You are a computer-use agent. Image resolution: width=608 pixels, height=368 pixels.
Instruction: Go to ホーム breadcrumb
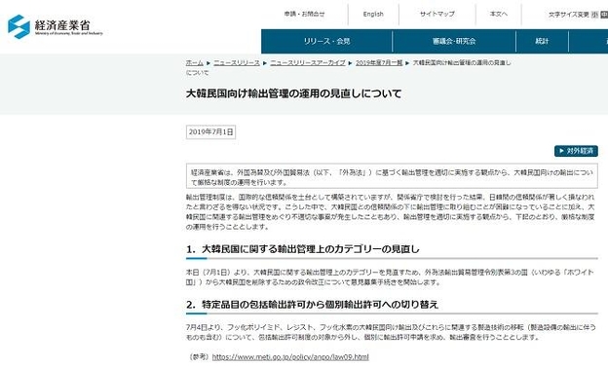click(195, 62)
